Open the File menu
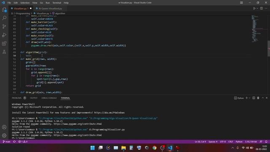Screen dimensions: 270x152 tap(9, 3)
